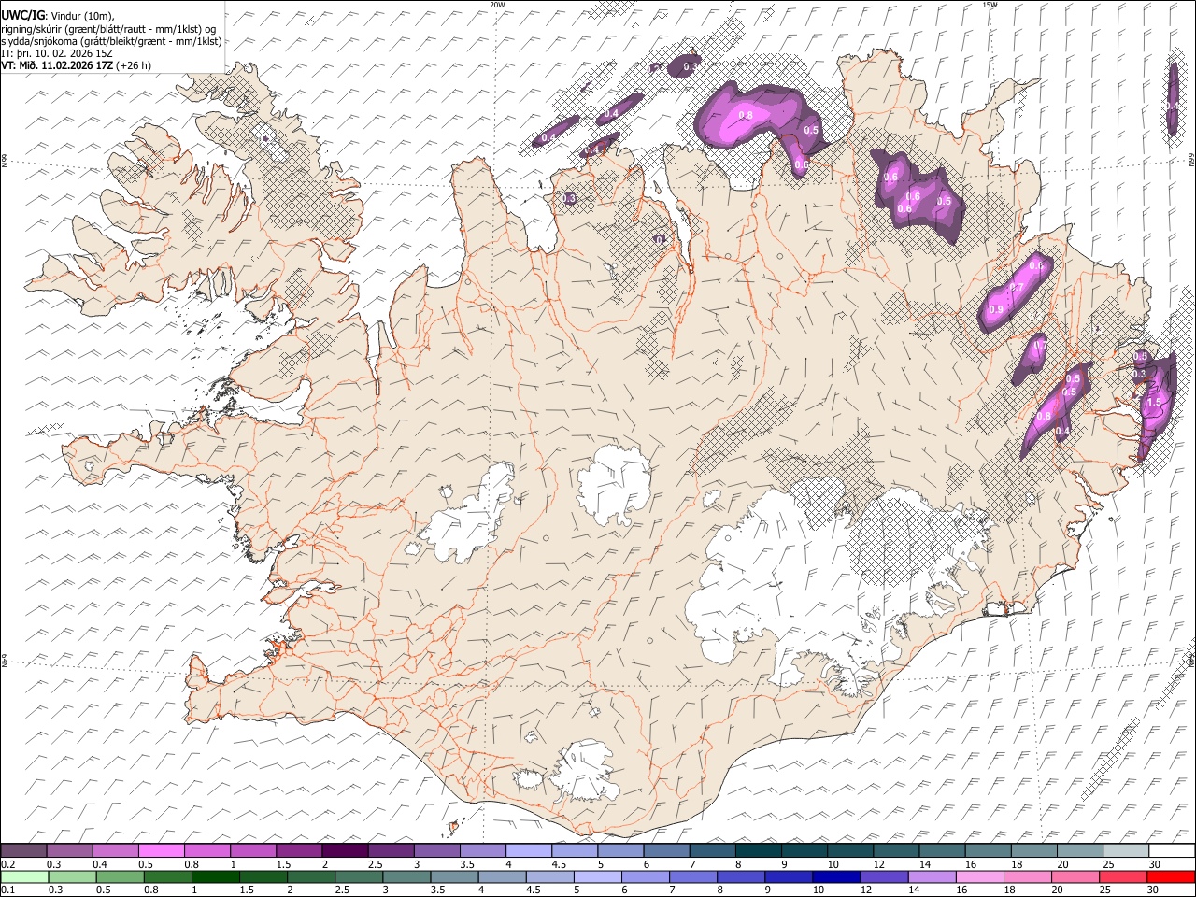Select the bottom-row red swatch at 30
The height and width of the screenshot is (897, 1196).
tap(1170, 876)
